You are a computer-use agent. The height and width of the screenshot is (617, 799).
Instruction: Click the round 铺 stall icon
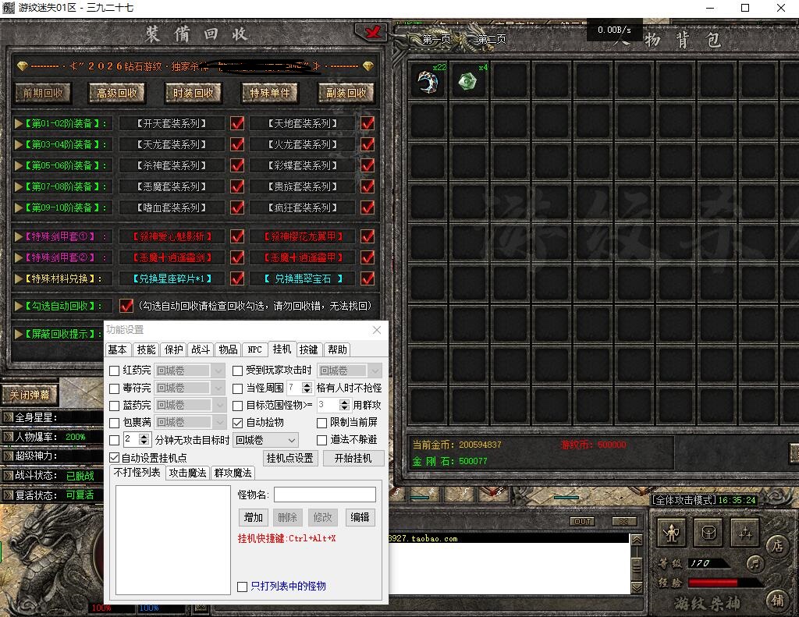point(777,601)
